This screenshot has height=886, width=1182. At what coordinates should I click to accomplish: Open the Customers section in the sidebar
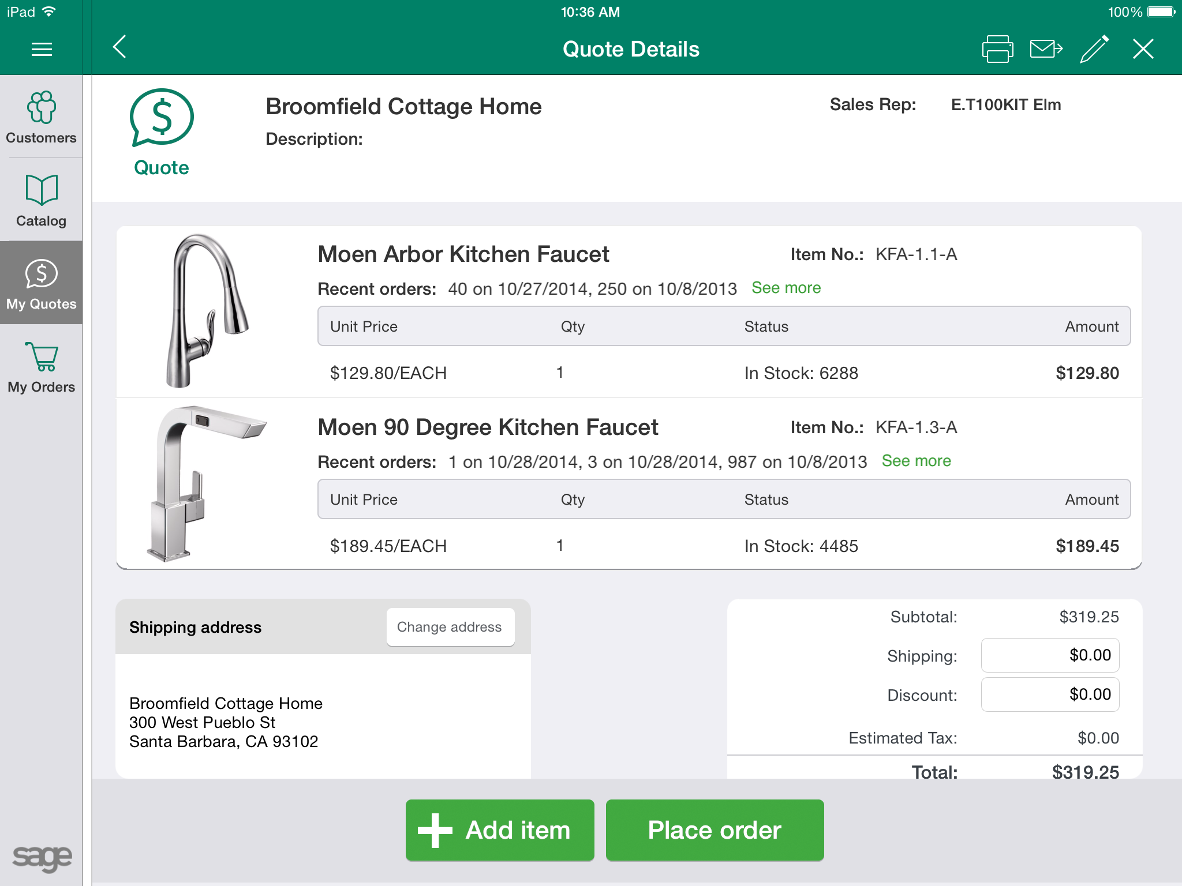(x=40, y=117)
